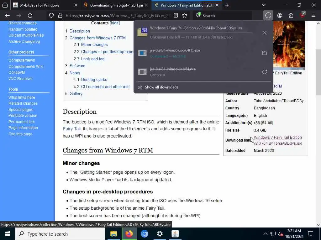Screen dimensions: 321x240
Task: Close the spigot-1.20.1.jar download tab
Action: [146, 5]
